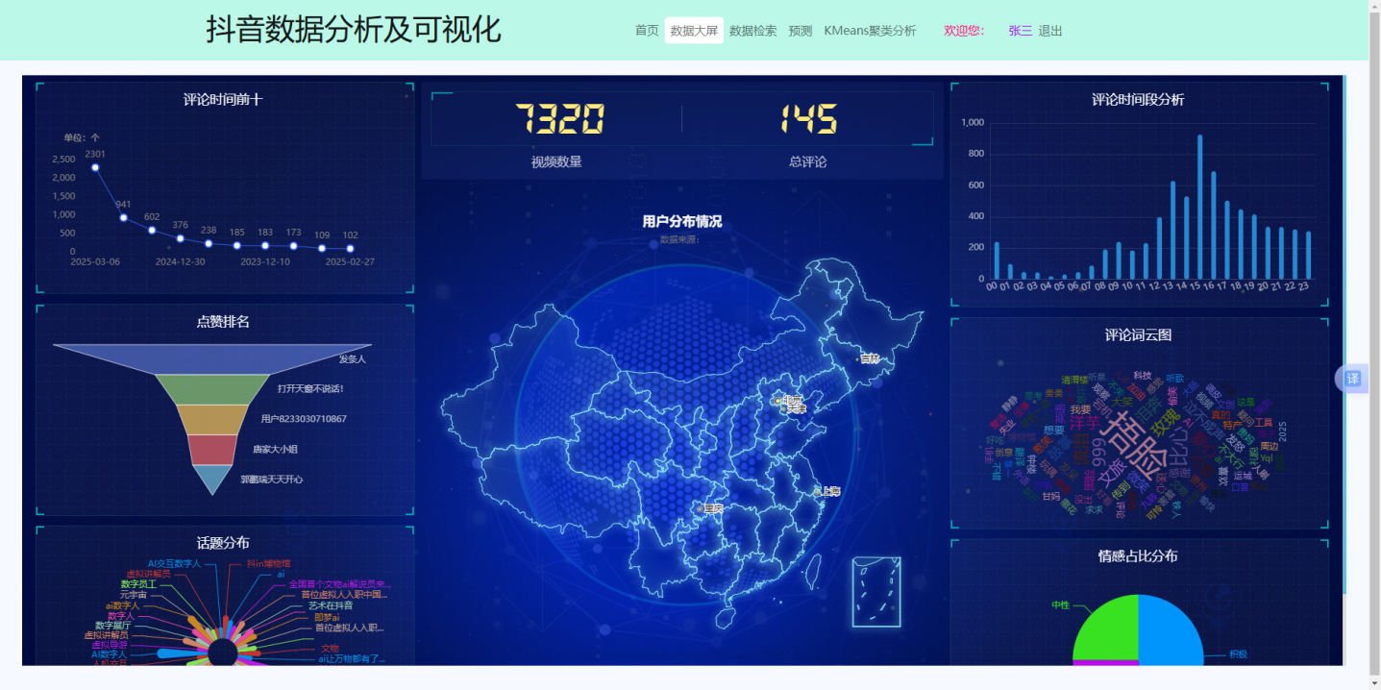
Task: Click topic label 数字员工
Action: [x=138, y=584]
